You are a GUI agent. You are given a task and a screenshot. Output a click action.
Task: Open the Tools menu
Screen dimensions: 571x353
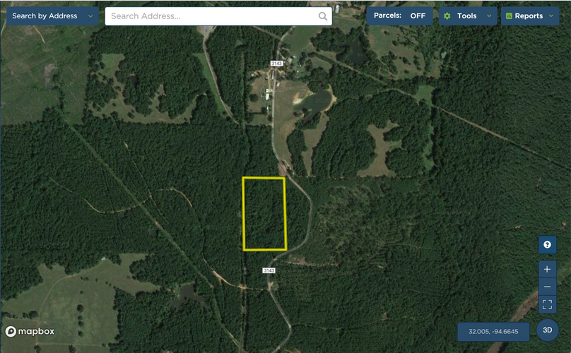(468, 16)
